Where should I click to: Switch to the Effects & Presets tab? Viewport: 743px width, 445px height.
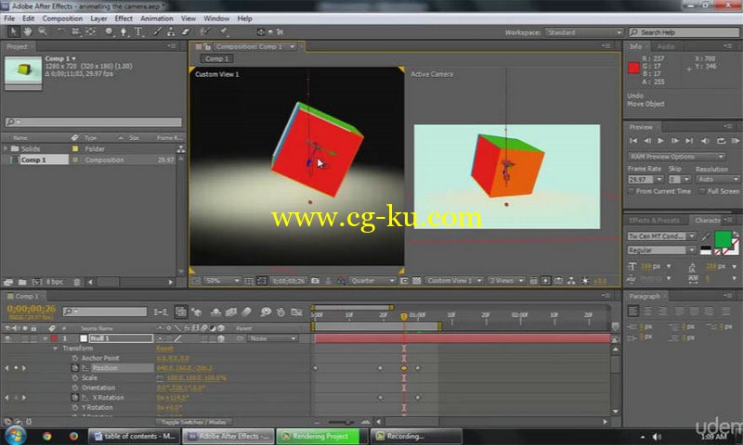tap(654, 221)
